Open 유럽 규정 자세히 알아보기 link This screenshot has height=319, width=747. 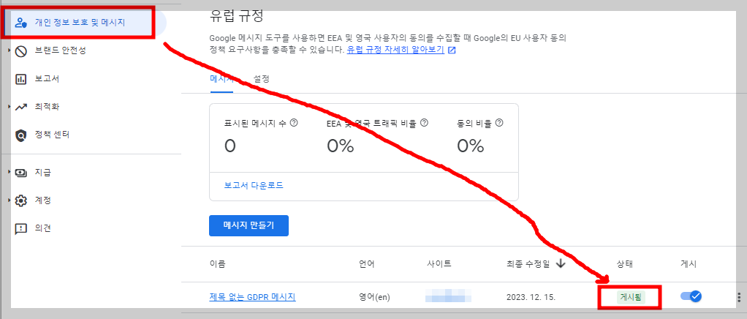click(395, 50)
